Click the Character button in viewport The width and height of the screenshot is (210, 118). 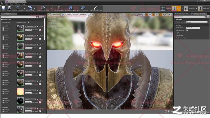(x=75, y=15)
